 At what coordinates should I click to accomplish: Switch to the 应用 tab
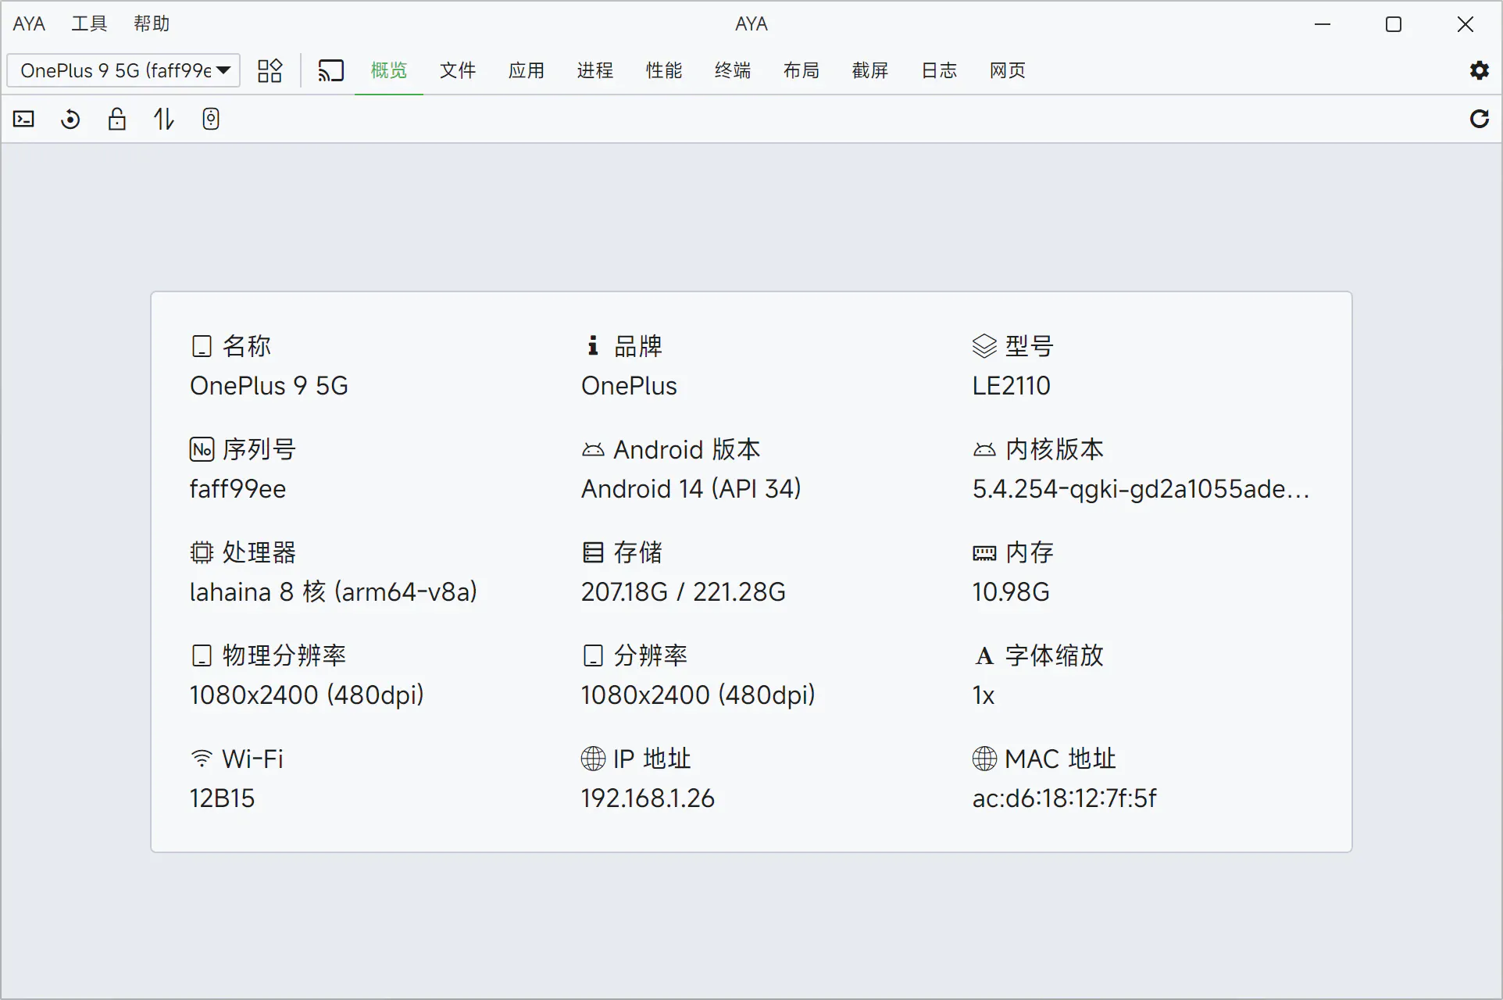click(x=527, y=70)
